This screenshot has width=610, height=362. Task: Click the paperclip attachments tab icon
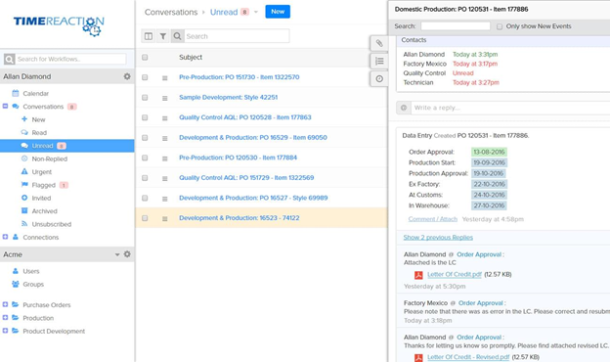379,43
